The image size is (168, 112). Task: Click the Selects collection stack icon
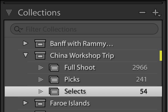[54, 91]
